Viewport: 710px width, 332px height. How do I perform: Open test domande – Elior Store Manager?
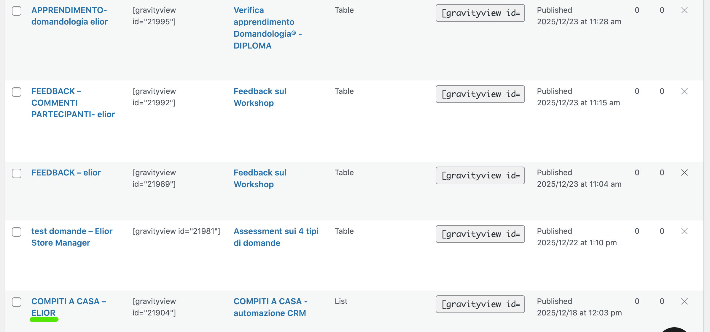pos(72,237)
